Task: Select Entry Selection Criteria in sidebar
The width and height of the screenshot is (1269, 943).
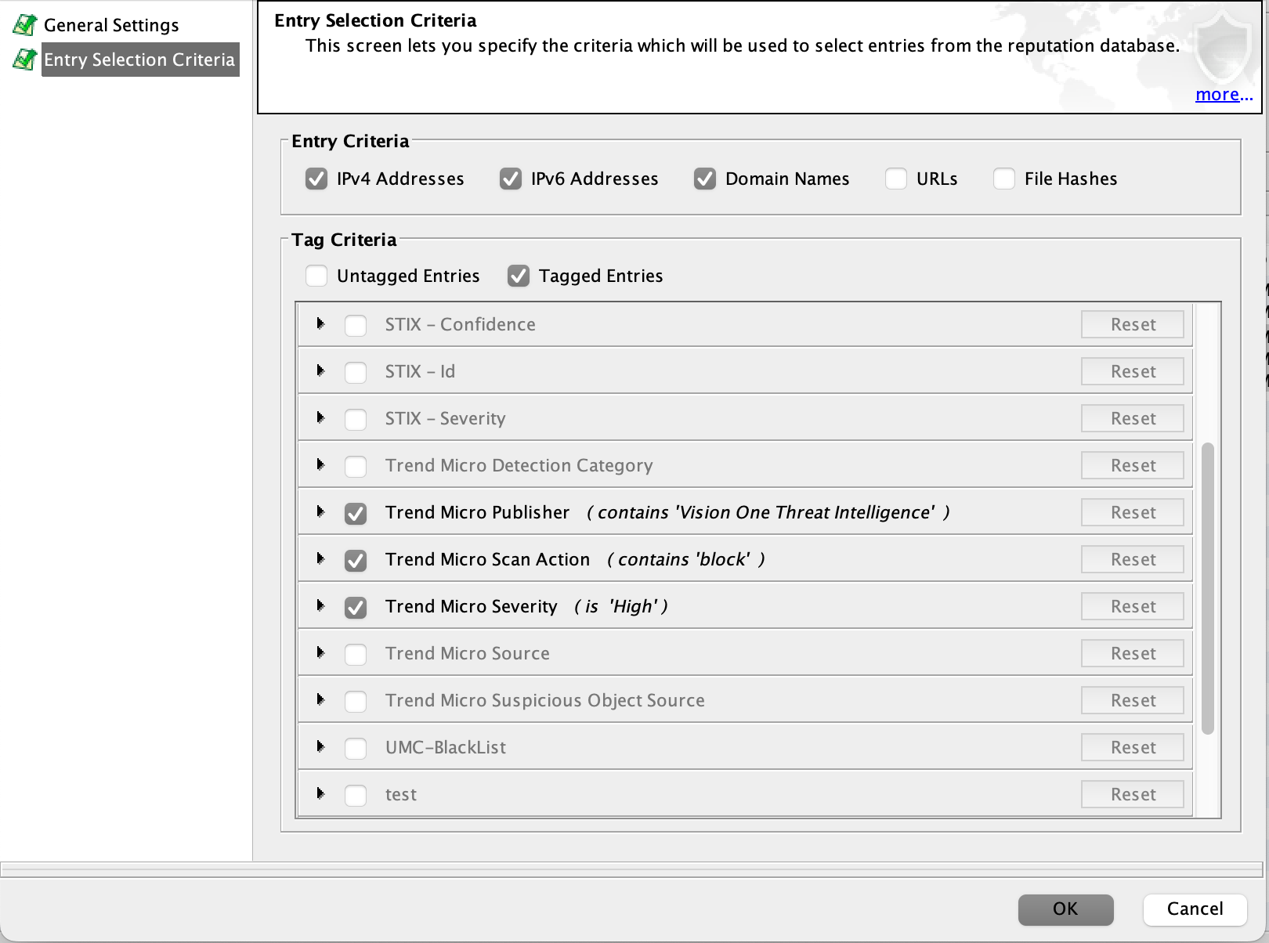Action: [139, 60]
